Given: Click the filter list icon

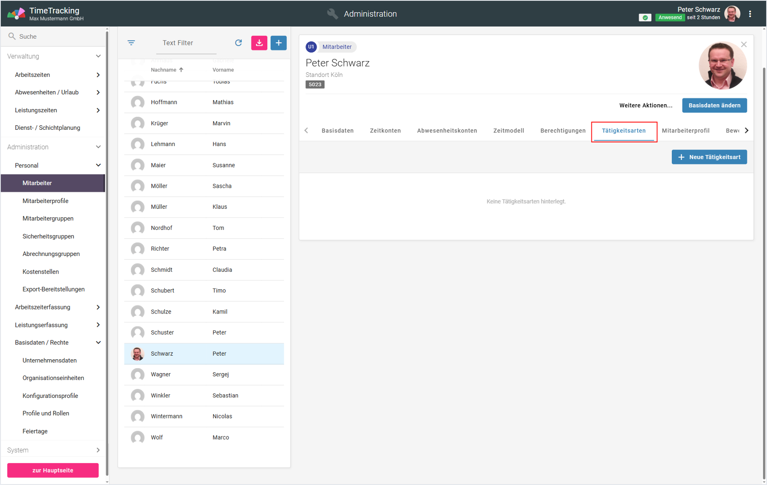Looking at the screenshot, I should (131, 43).
